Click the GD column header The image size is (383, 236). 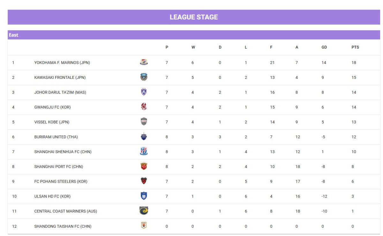(x=324, y=47)
